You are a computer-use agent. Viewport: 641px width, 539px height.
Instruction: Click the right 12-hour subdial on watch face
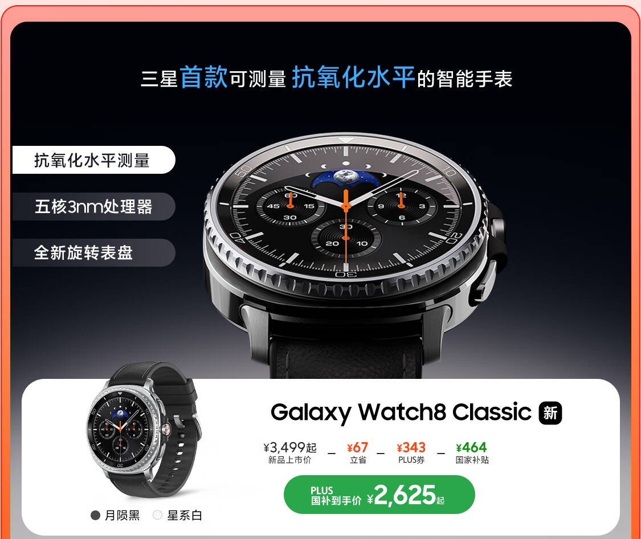click(x=401, y=206)
